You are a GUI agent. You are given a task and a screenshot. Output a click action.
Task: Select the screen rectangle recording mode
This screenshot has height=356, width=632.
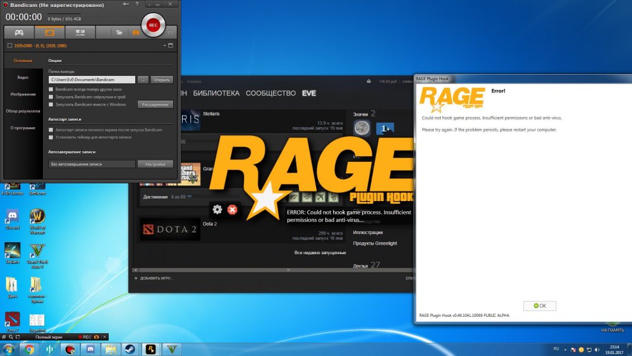click(50, 32)
